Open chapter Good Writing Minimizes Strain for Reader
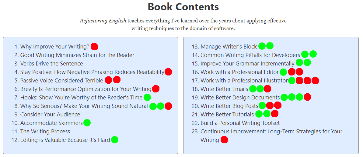This screenshot has width=363, height=157. pos(77,55)
